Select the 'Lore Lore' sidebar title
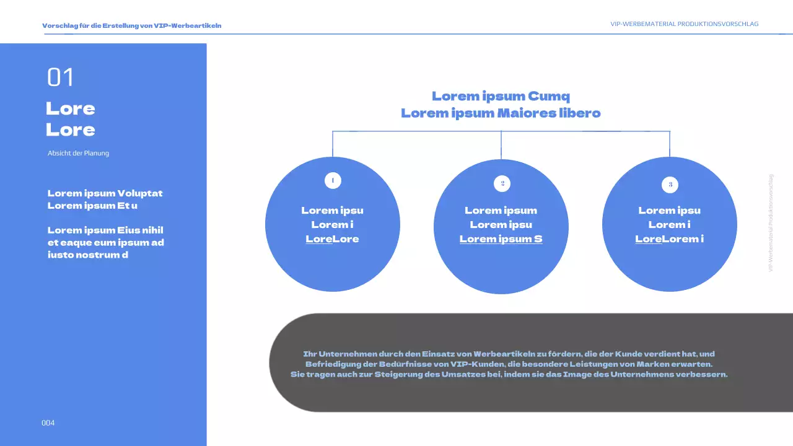Viewport: 793px width, 446px height. coord(71,119)
